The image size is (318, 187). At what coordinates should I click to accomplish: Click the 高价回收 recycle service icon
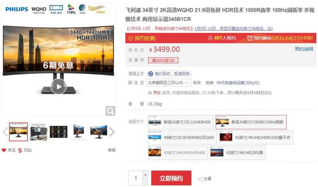tap(150, 74)
